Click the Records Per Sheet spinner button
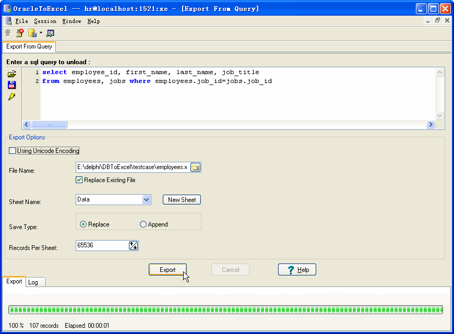454x334 pixels. 133,245
